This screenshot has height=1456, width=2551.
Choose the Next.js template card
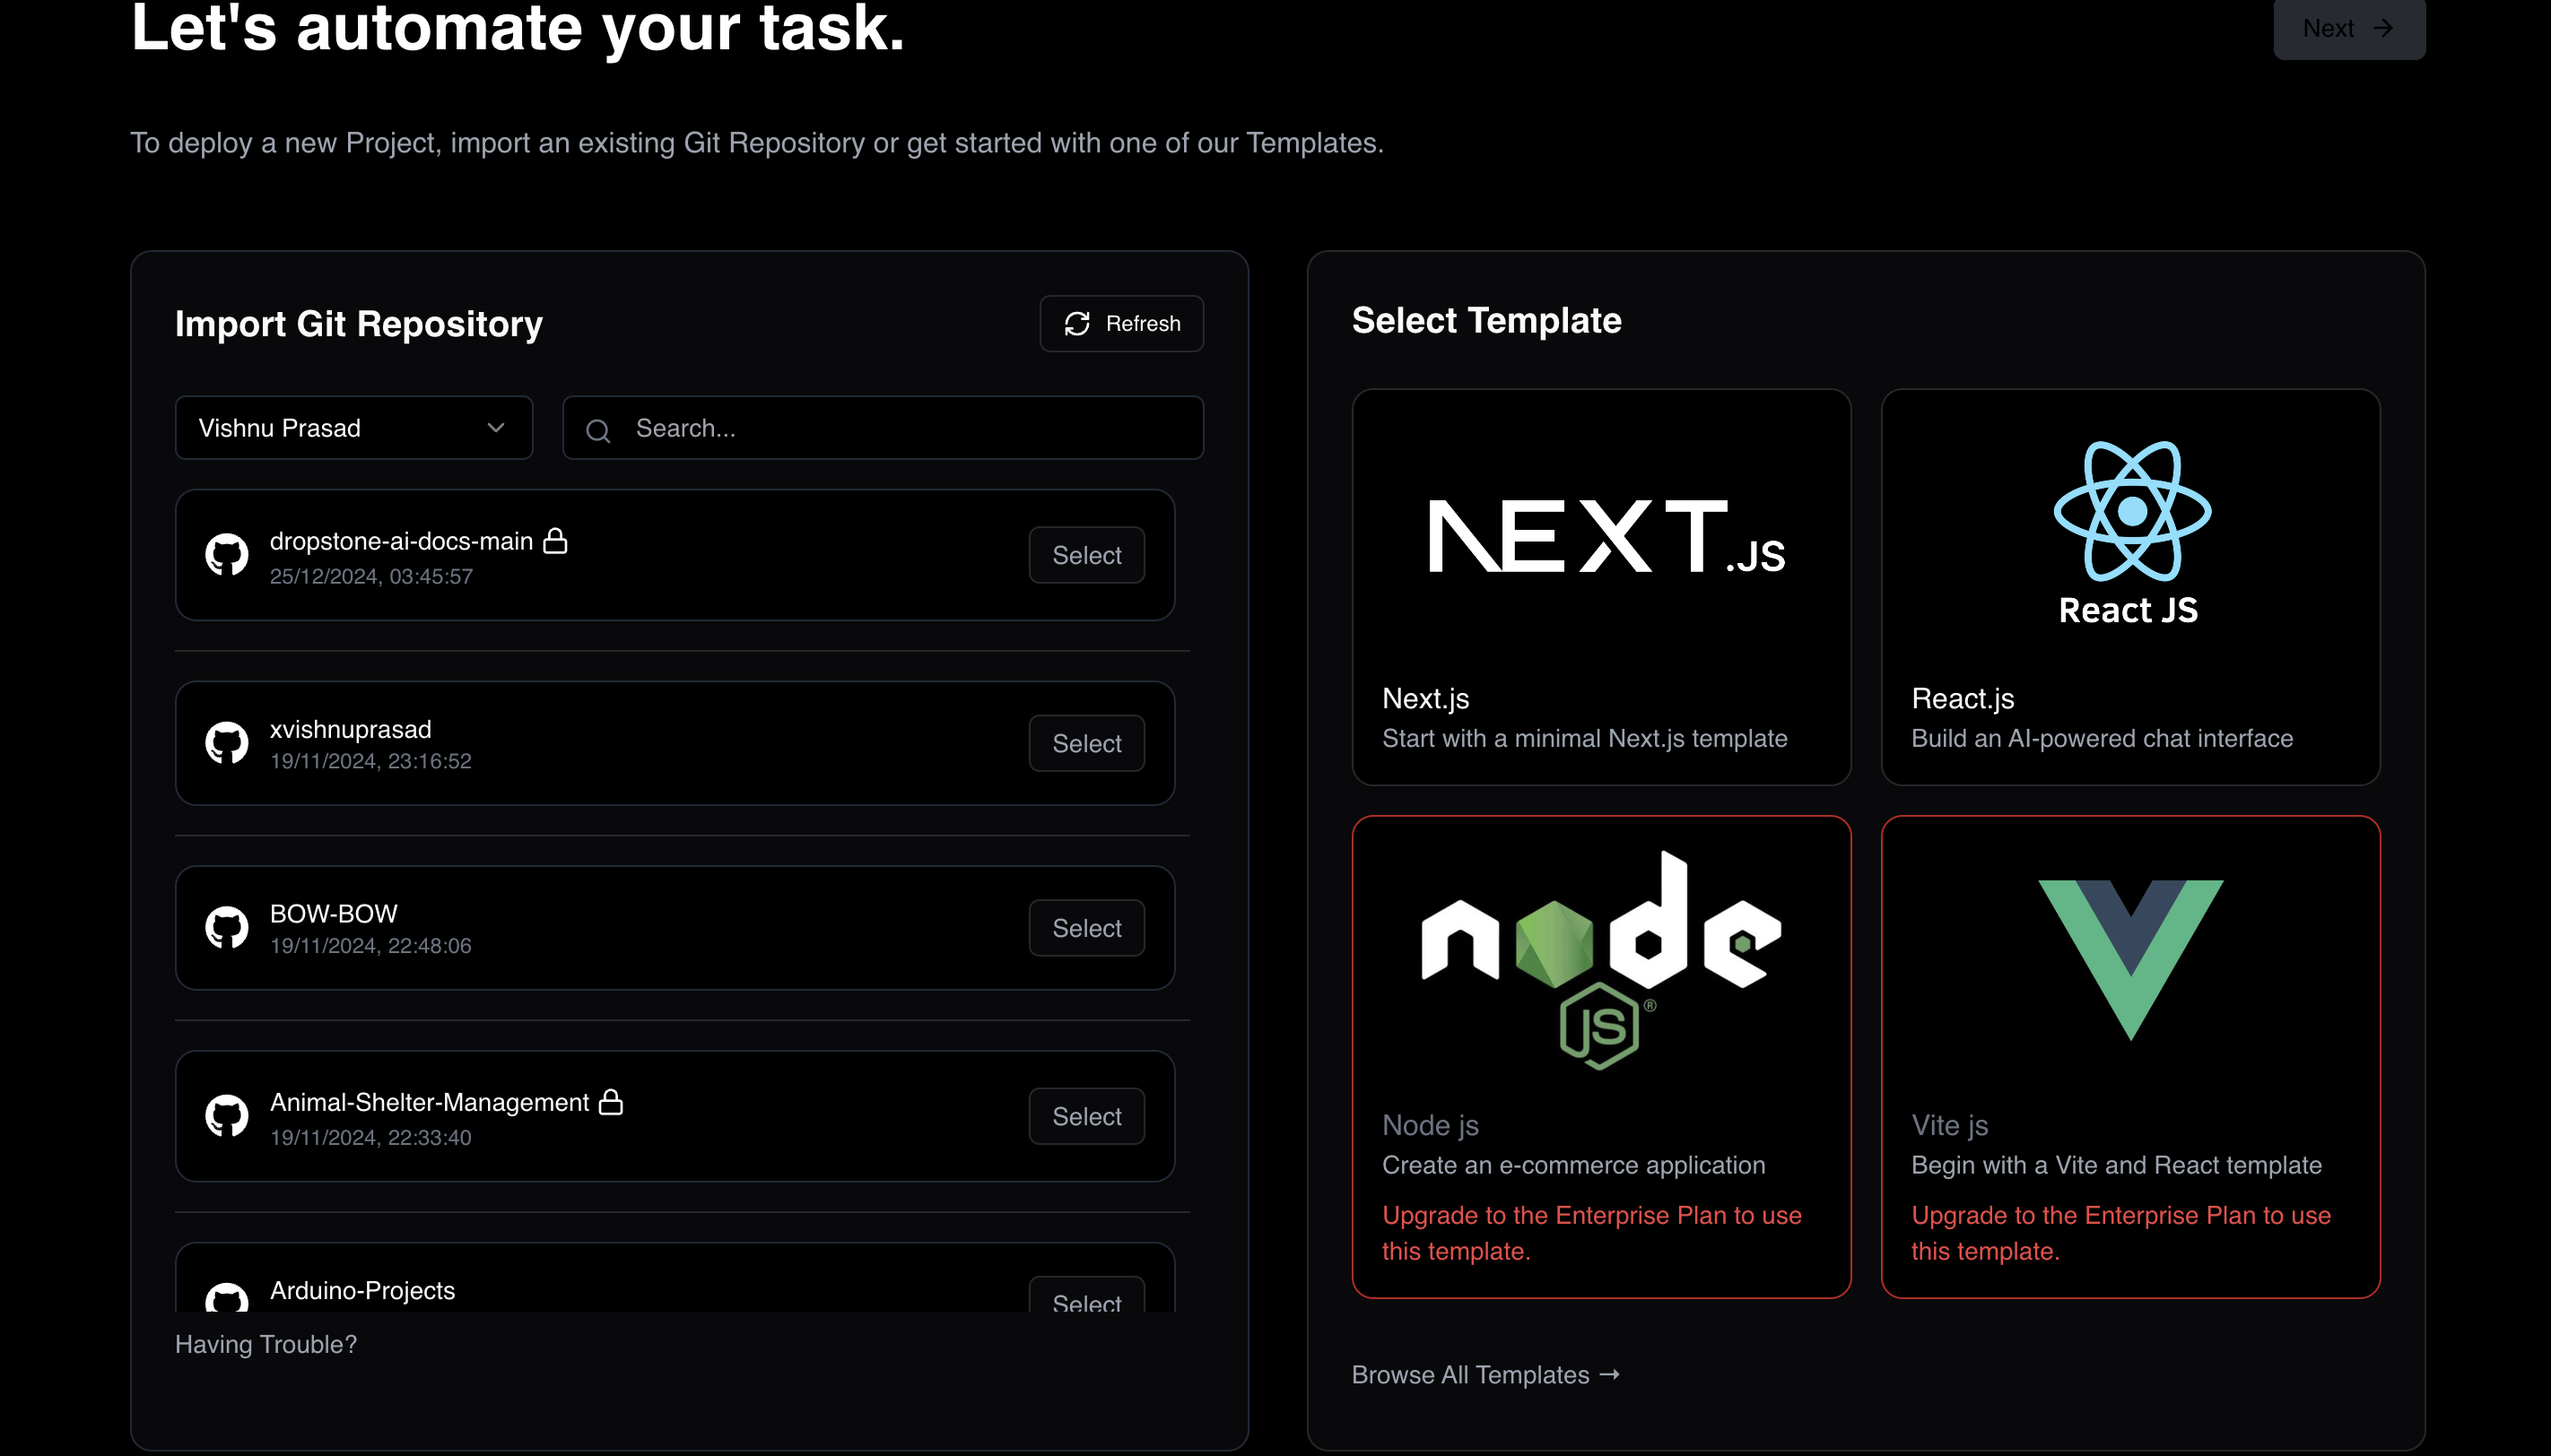click(1600, 587)
